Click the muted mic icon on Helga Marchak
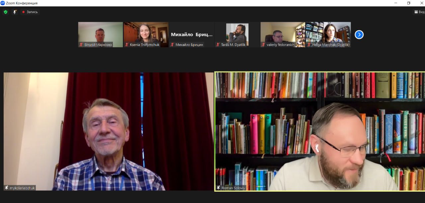This screenshot has height=203, width=425. coord(309,45)
